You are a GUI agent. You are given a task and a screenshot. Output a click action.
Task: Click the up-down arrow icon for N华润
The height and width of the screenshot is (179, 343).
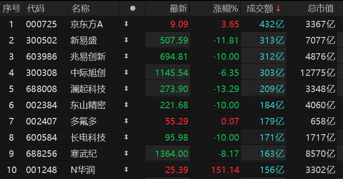pyautogui.click(x=126, y=169)
